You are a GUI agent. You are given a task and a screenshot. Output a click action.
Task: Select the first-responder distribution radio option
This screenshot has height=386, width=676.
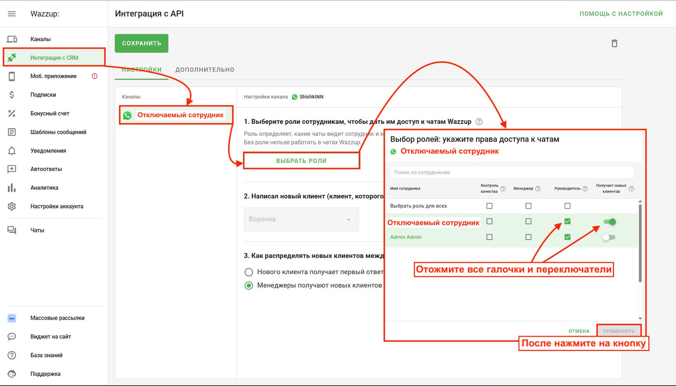pyautogui.click(x=249, y=272)
